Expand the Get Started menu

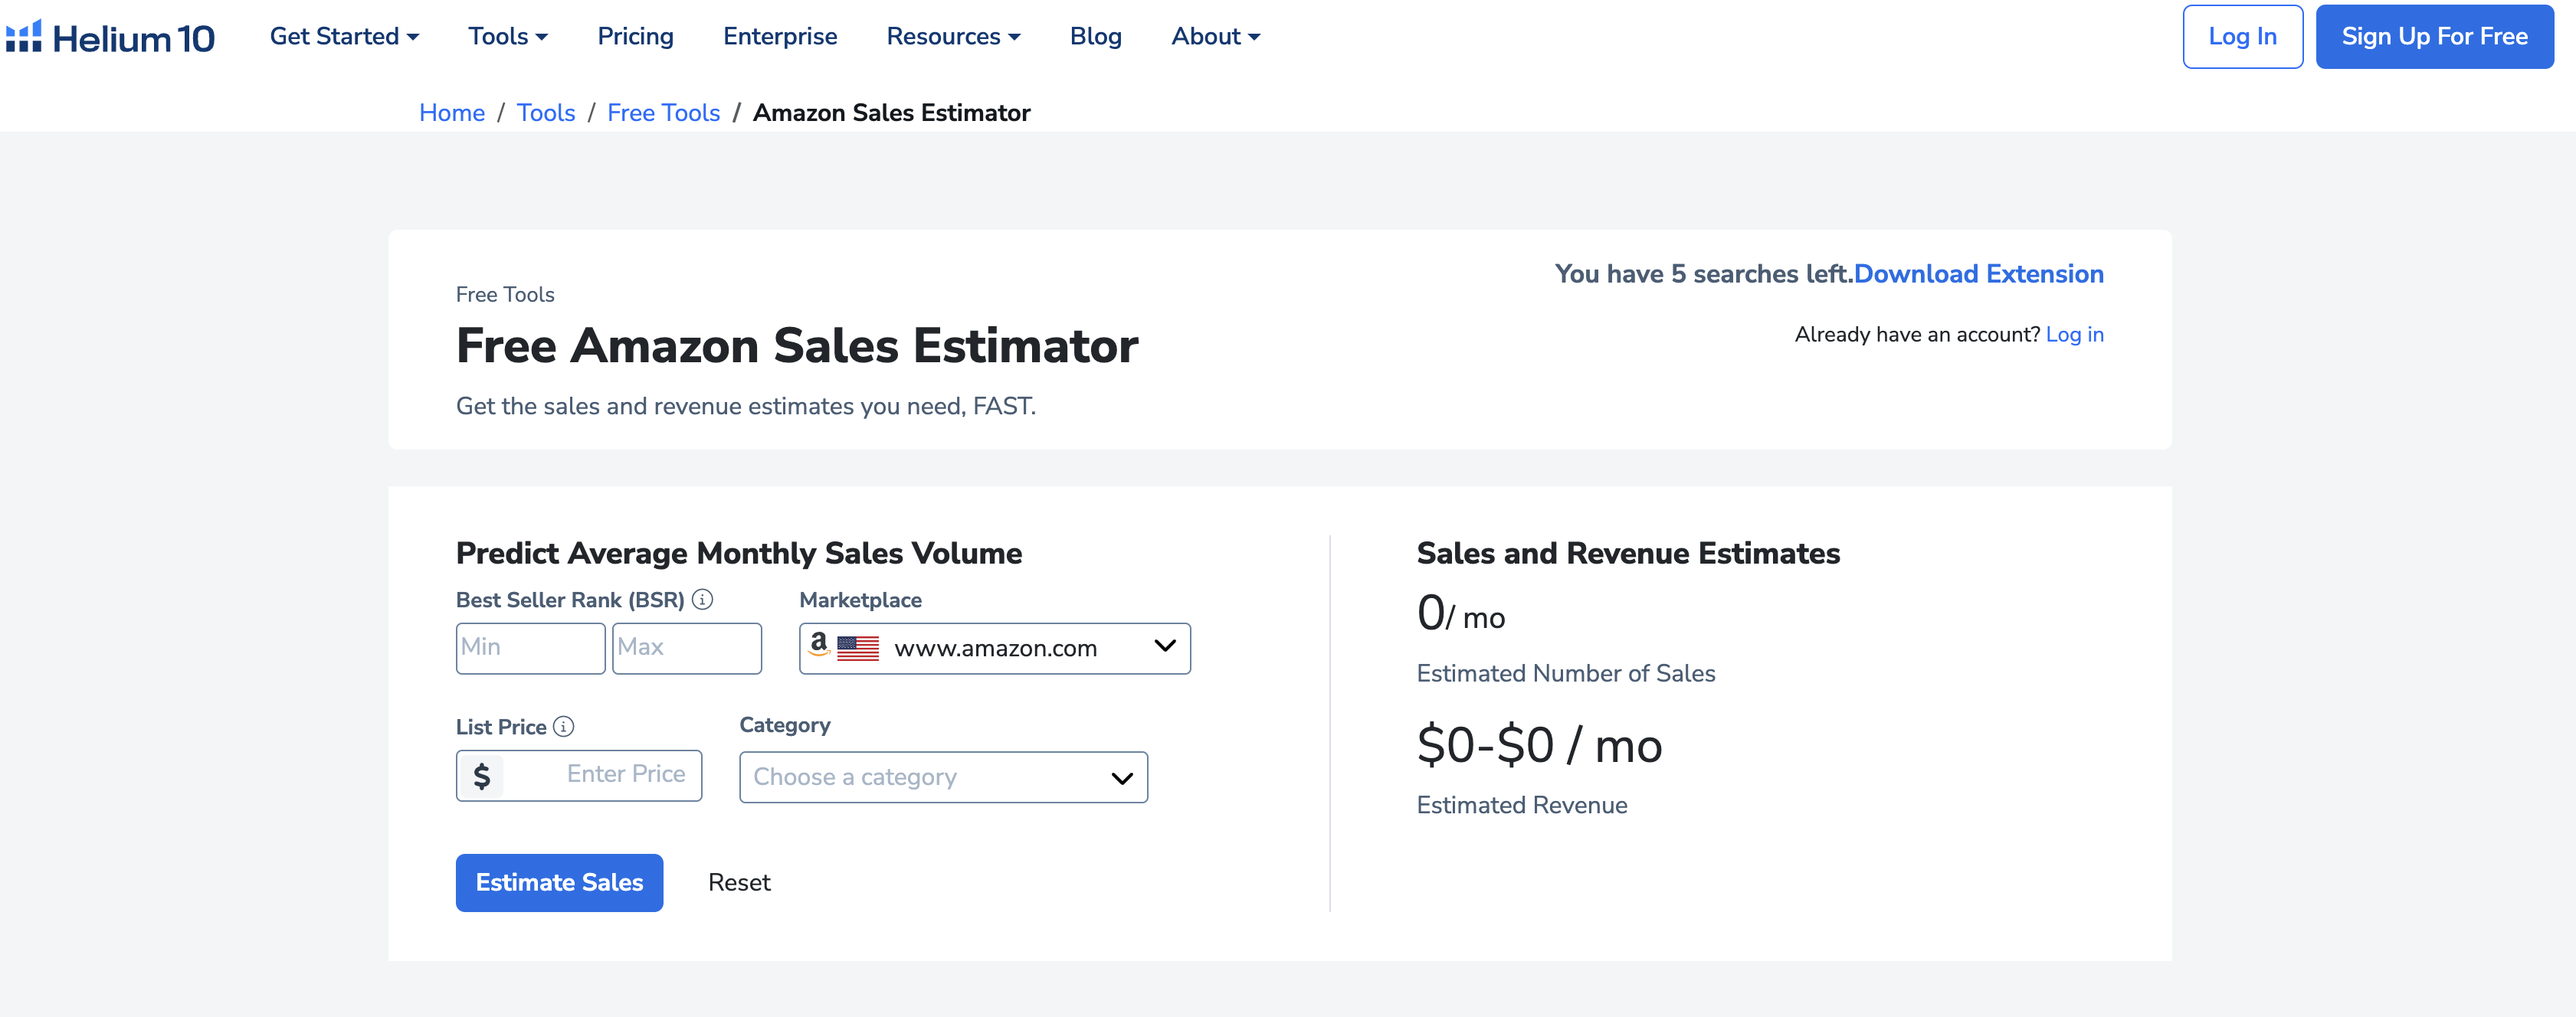[x=344, y=37]
